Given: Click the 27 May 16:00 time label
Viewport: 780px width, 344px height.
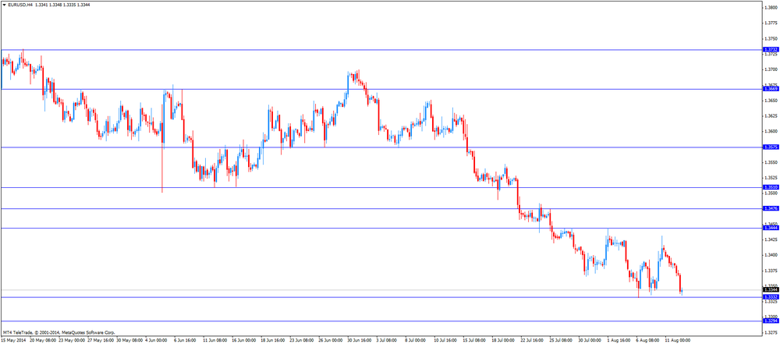Looking at the screenshot, I should click(100, 341).
